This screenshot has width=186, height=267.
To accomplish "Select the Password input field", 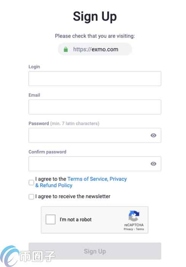I will click(95, 135).
